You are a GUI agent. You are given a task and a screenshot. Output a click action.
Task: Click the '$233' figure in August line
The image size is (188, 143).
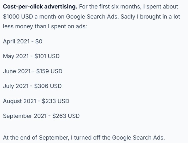[x=49, y=101]
